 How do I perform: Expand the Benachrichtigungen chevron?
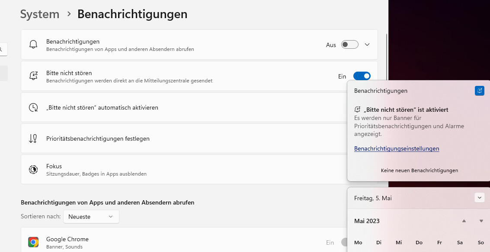click(x=367, y=45)
